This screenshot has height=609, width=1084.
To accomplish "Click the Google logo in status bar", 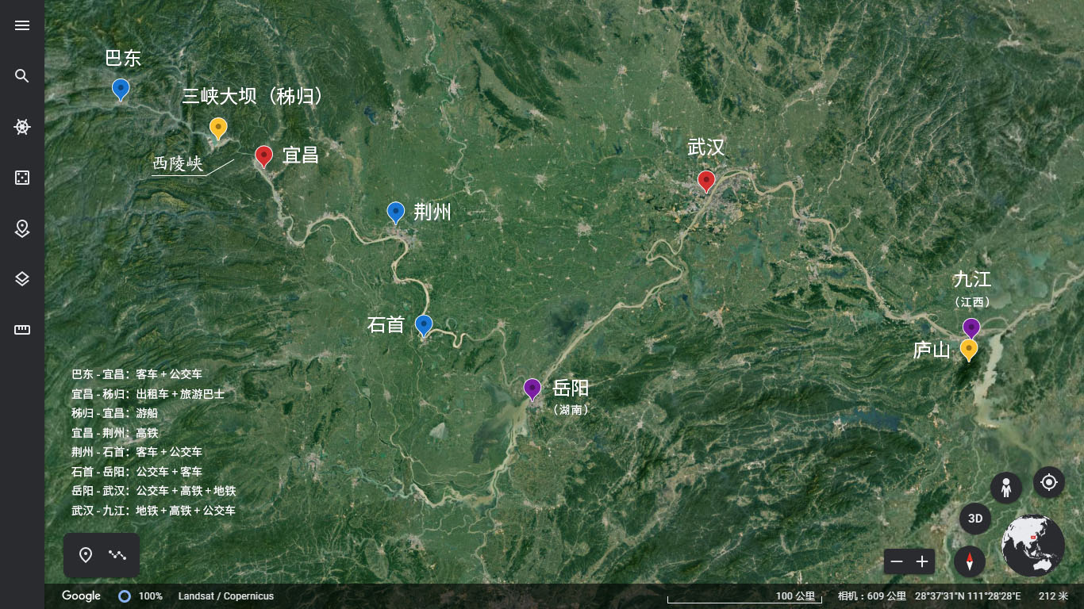I will [81, 596].
